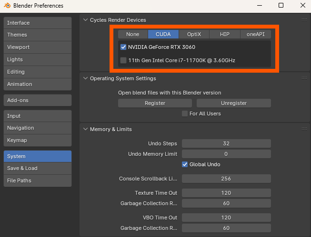311x237 pixels.
Task: Go to the Keymap preferences section
Action: click(x=37, y=140)
